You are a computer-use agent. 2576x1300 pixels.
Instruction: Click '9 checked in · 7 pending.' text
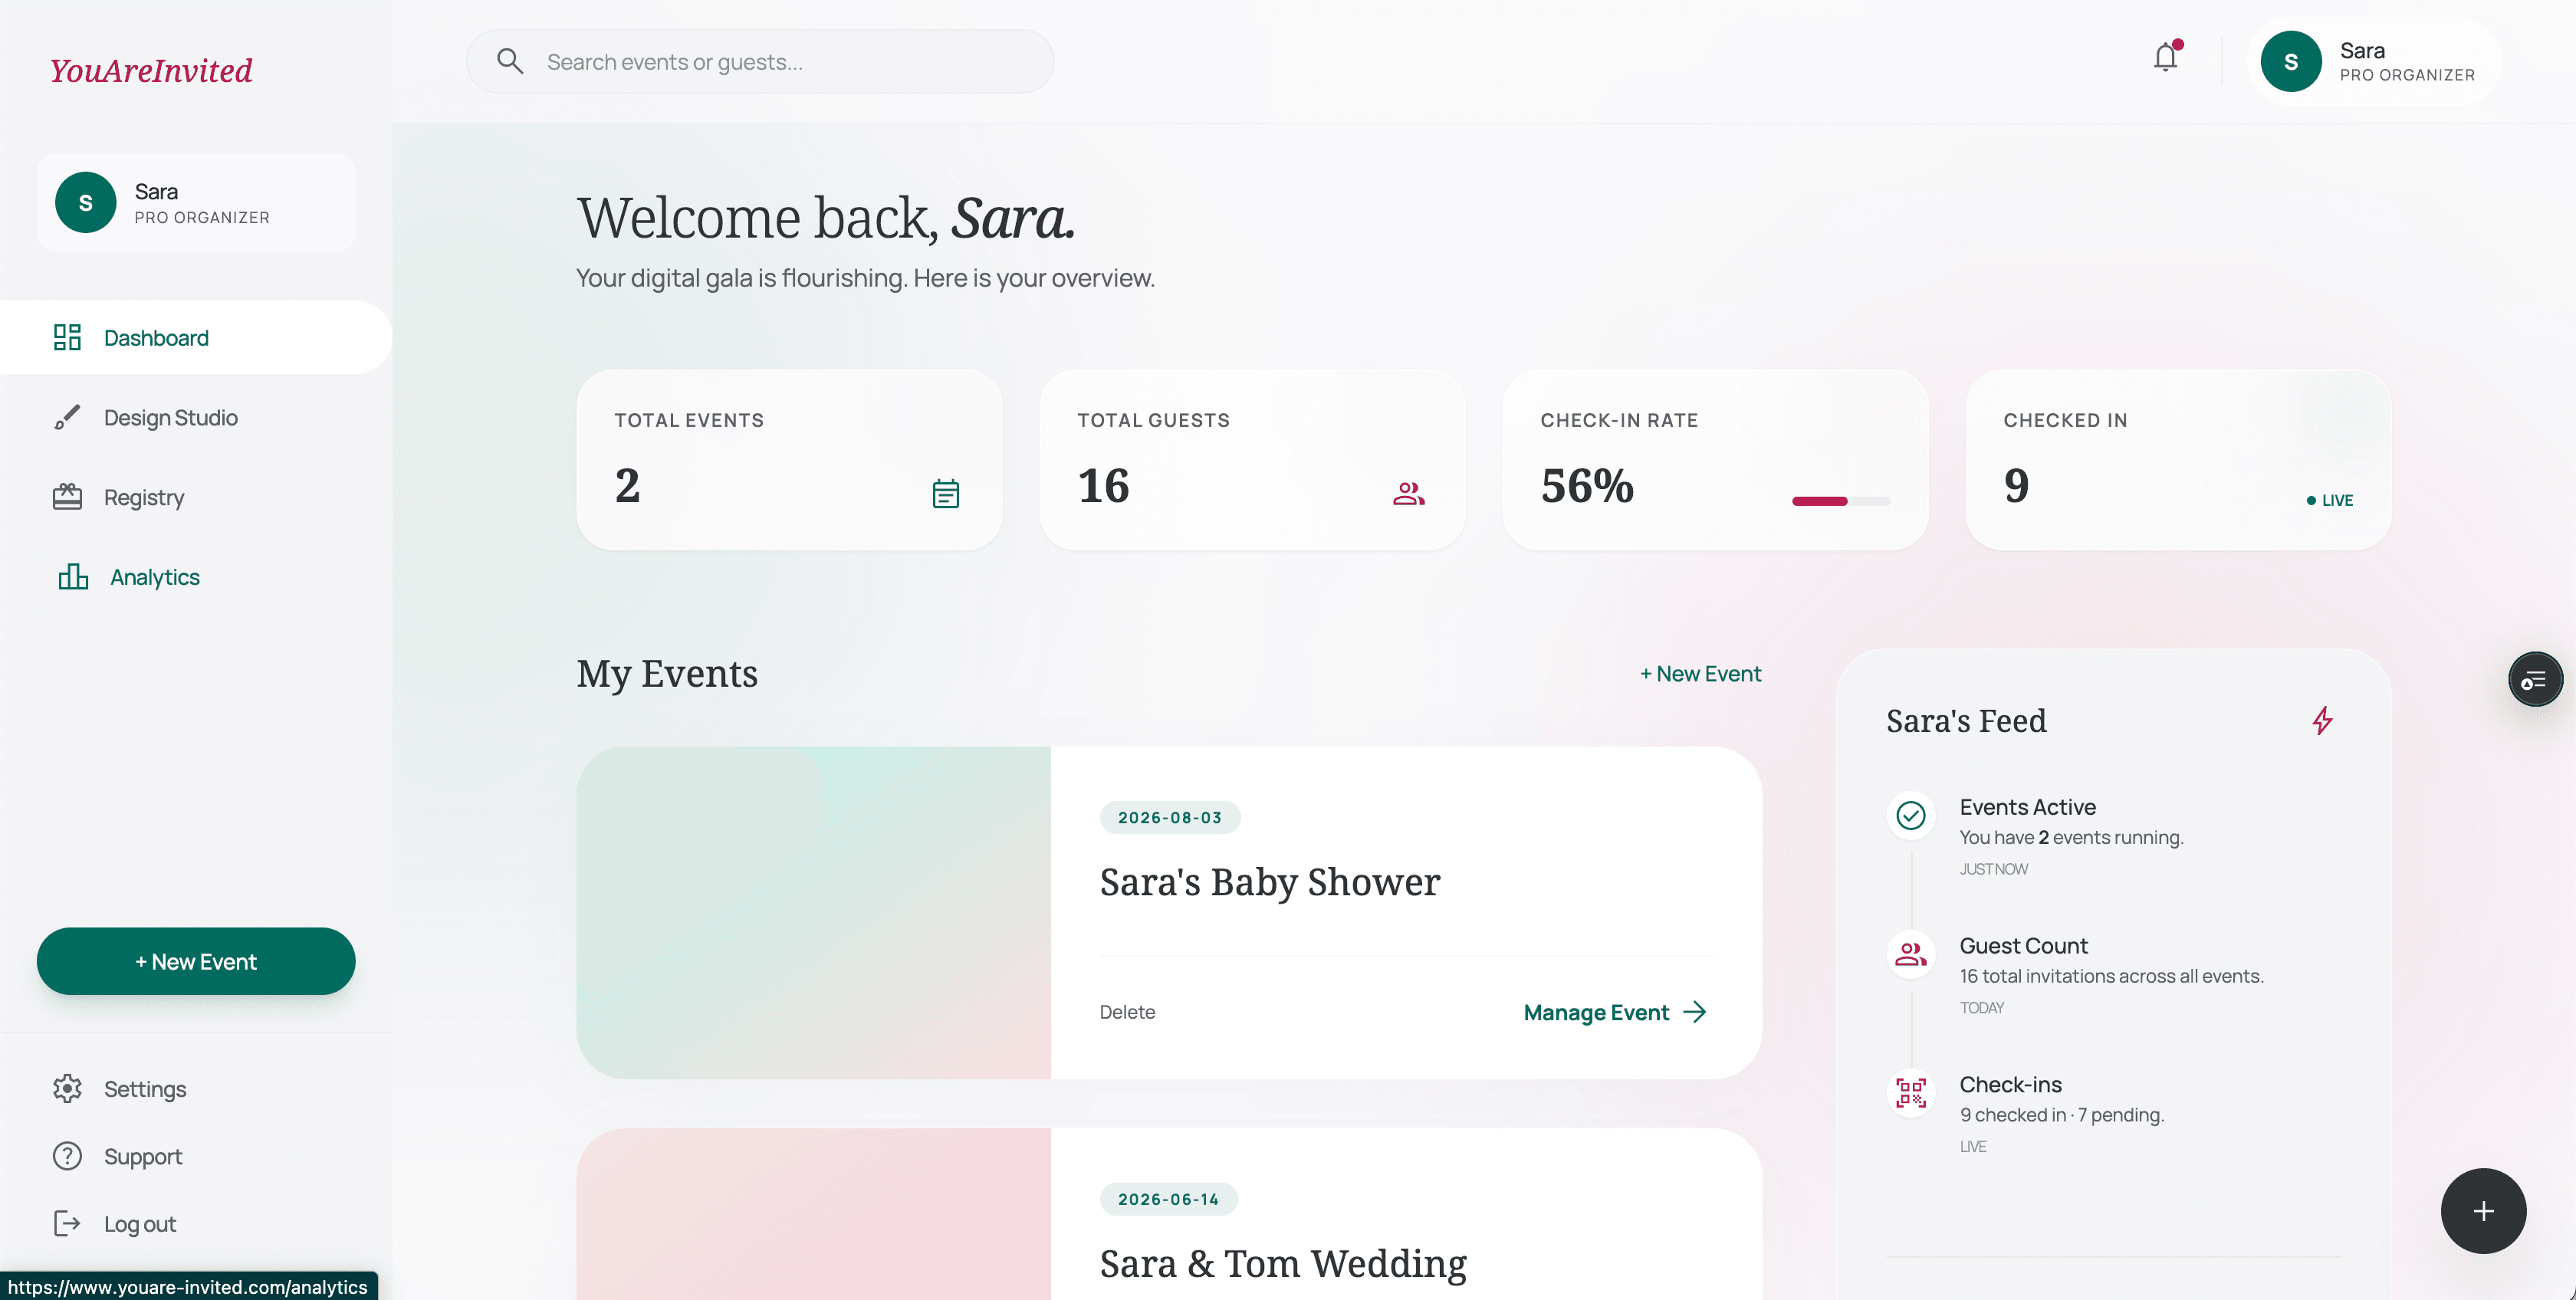[2061, 1115]
